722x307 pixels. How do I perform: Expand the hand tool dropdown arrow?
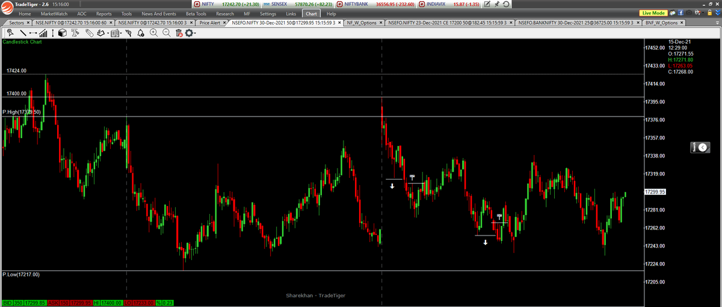pyautogui.click(x=108, y=33)
